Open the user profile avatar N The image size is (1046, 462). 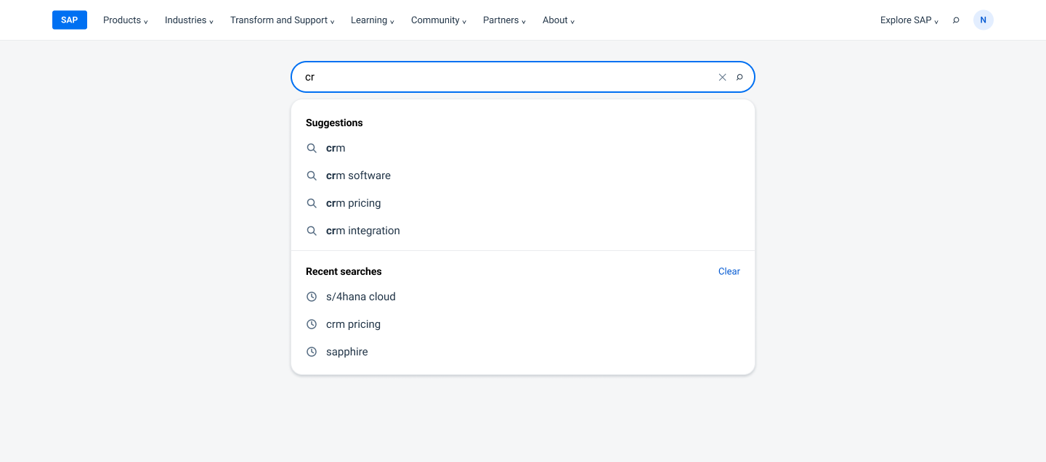coord(984,20)
